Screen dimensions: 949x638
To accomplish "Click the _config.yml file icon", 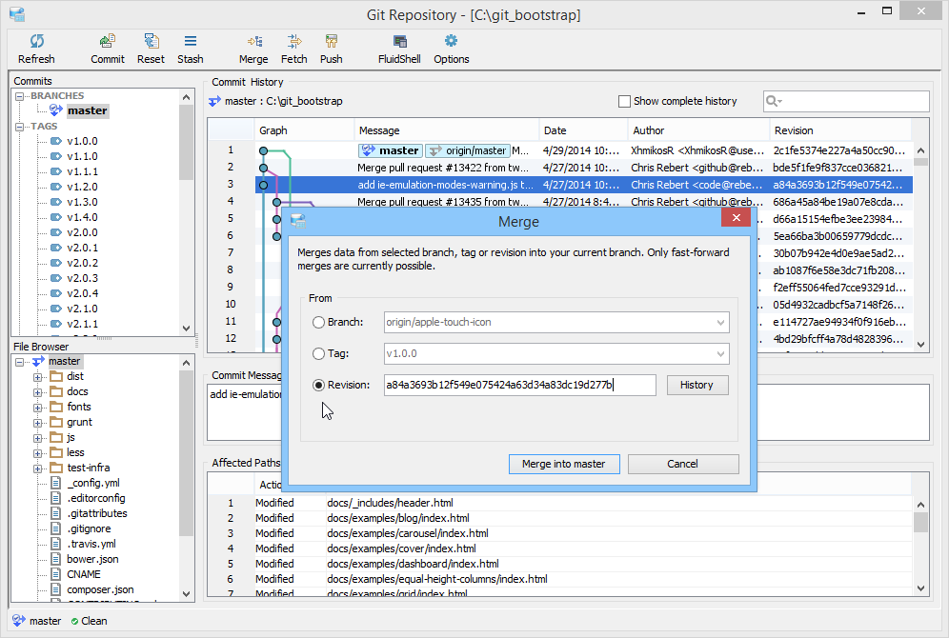I will point(55,483).
